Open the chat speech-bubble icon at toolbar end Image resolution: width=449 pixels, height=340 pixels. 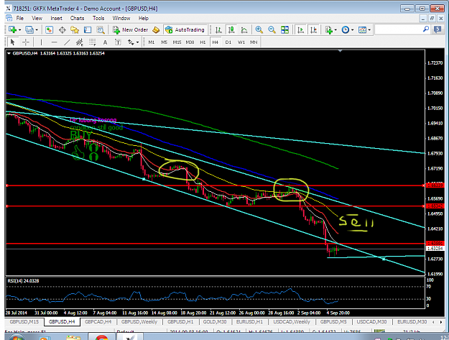(x=438, y=29)
